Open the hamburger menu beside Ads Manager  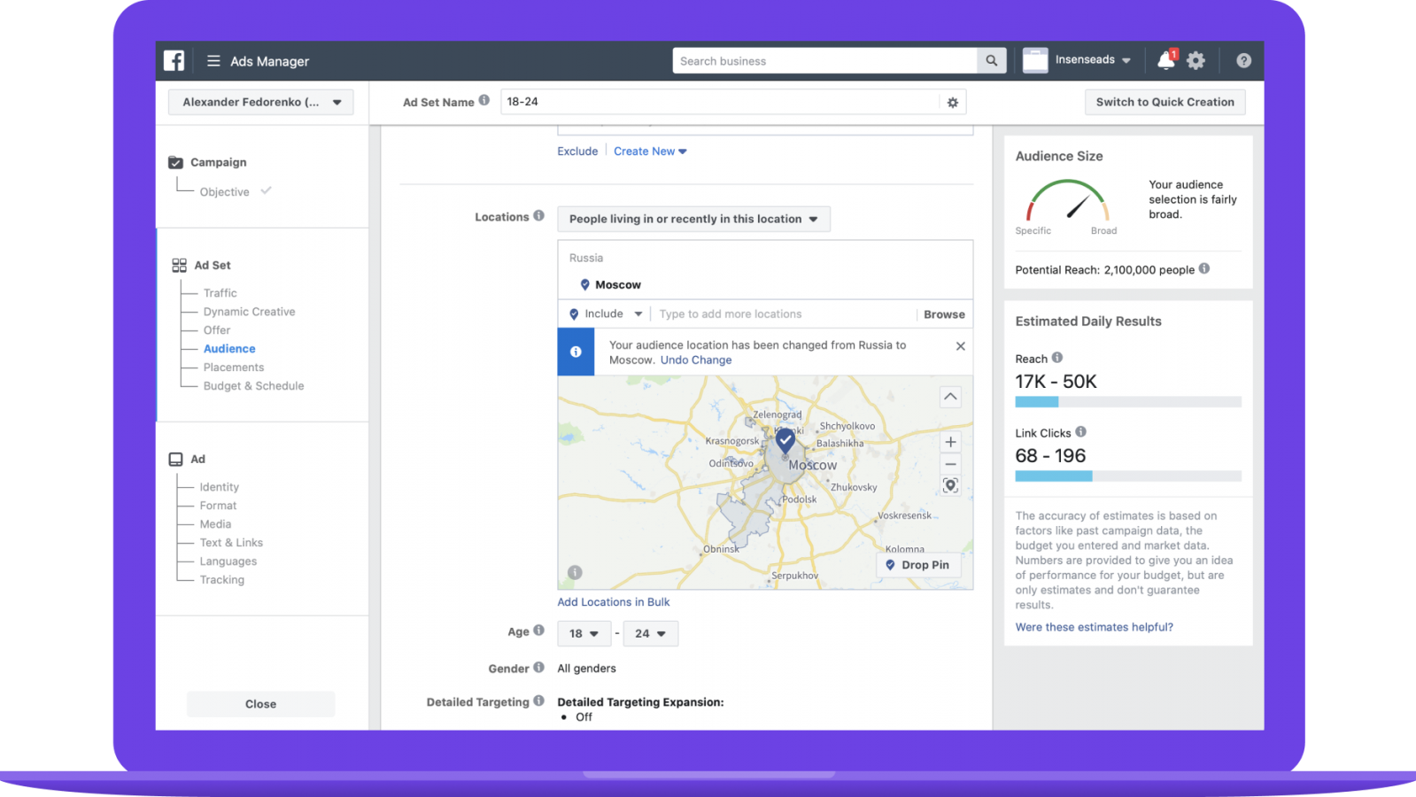[x=213, y=61]
